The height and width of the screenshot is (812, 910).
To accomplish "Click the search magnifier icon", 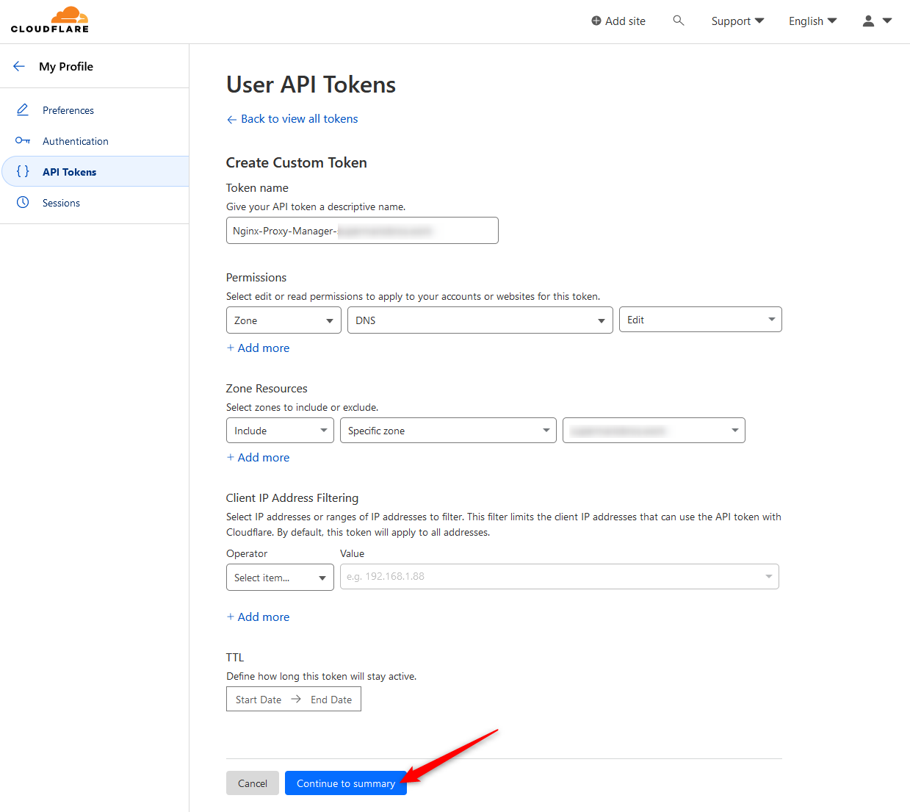I will pyautogui.click(x=678, y=21).
